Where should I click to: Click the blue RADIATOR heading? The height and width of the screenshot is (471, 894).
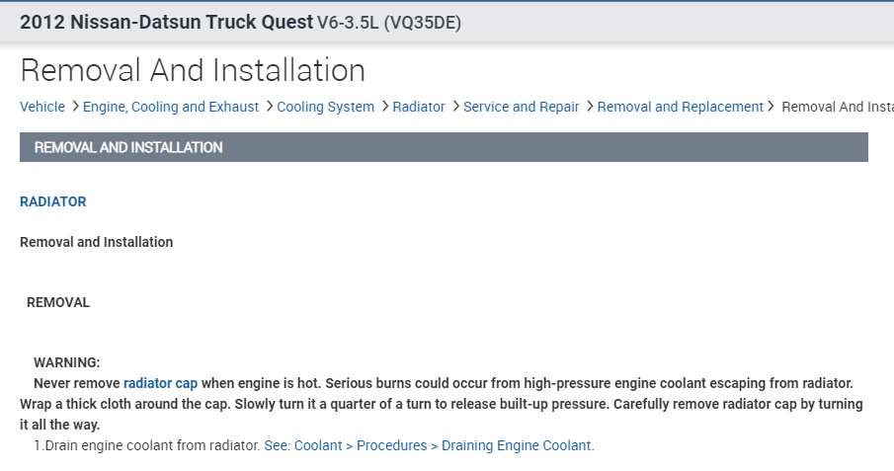pyautogui.click(x=53, y=201)
